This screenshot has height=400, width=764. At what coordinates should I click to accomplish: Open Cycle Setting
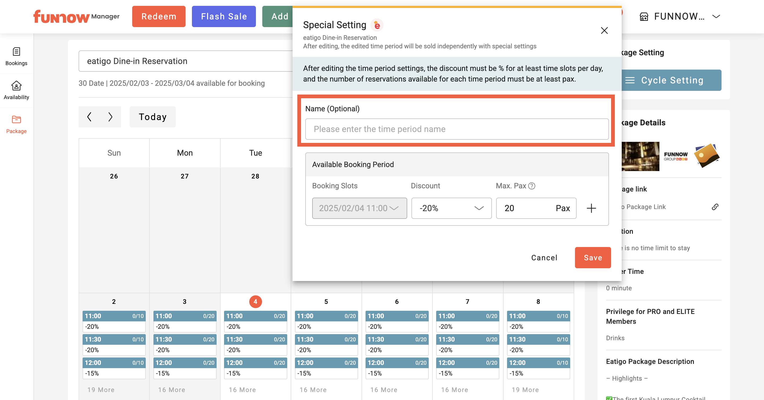pyautogui.click(x=671, y=80)
